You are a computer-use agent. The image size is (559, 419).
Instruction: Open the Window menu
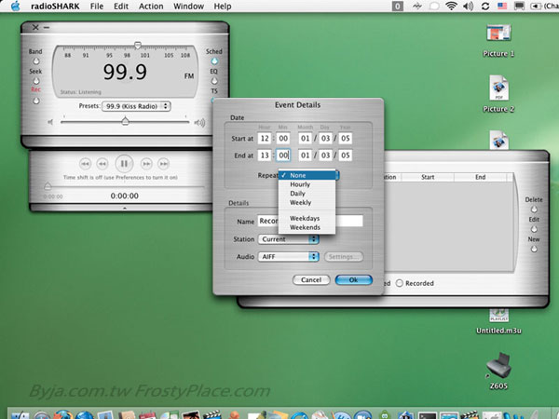[188, 7]
